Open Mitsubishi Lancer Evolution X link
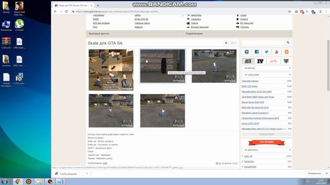The image size is (330, 185). pyautogui.click(x=255, y=113)
